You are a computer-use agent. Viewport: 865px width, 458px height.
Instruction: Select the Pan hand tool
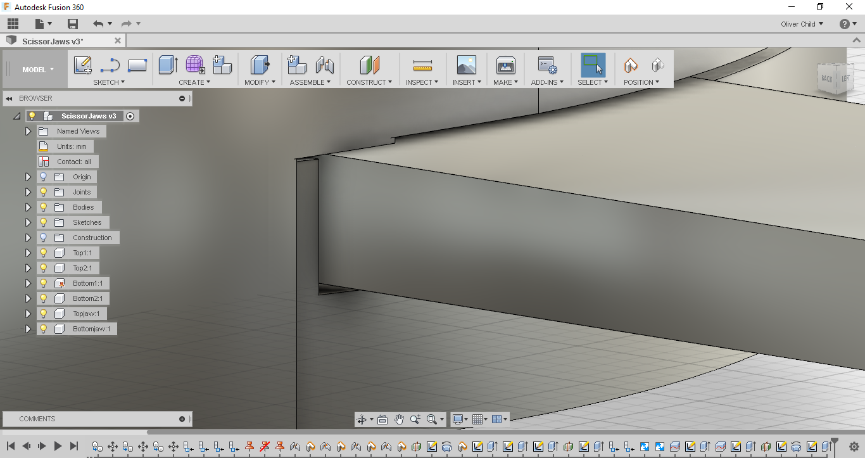tap(399, 419)
